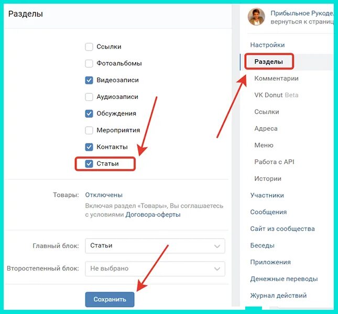338x314 pixels.
Task: Turn on the Мероприятия checkbox
Action: (89, 130)
